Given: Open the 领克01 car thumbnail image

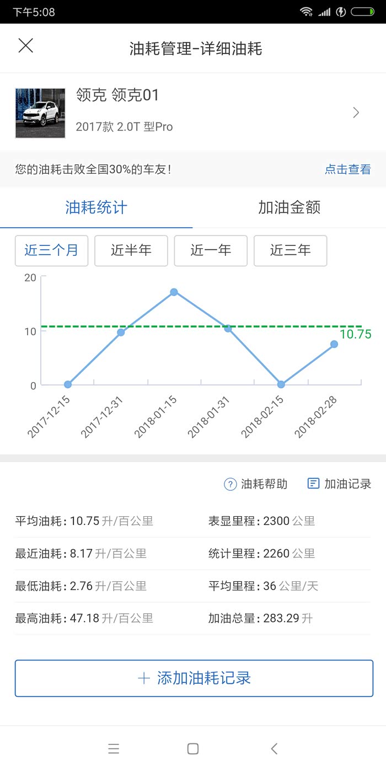Looking at the screenshot, I should point(40,113).
